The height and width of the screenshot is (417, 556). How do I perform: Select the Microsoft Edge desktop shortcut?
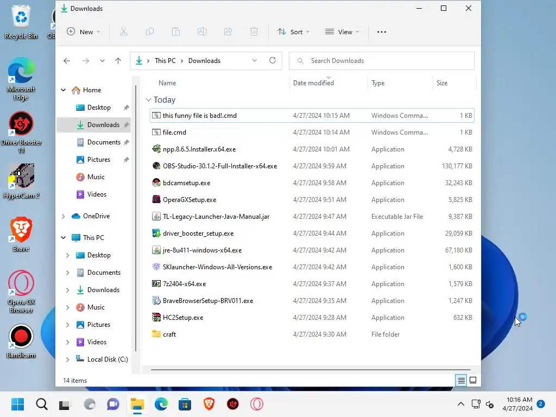click(x=21, y=79)
